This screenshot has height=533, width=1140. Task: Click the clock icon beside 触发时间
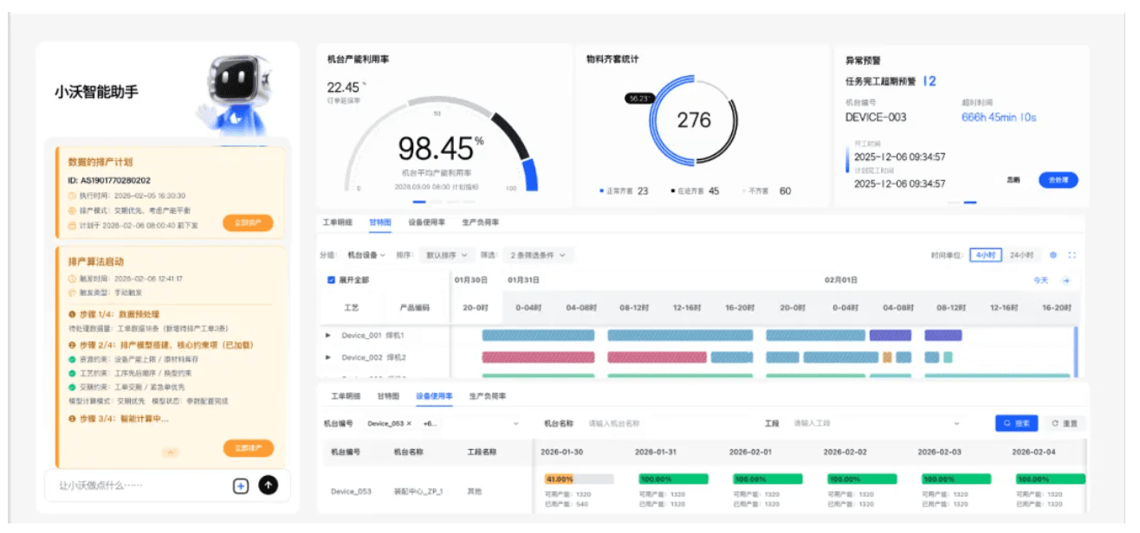point(72,279)
